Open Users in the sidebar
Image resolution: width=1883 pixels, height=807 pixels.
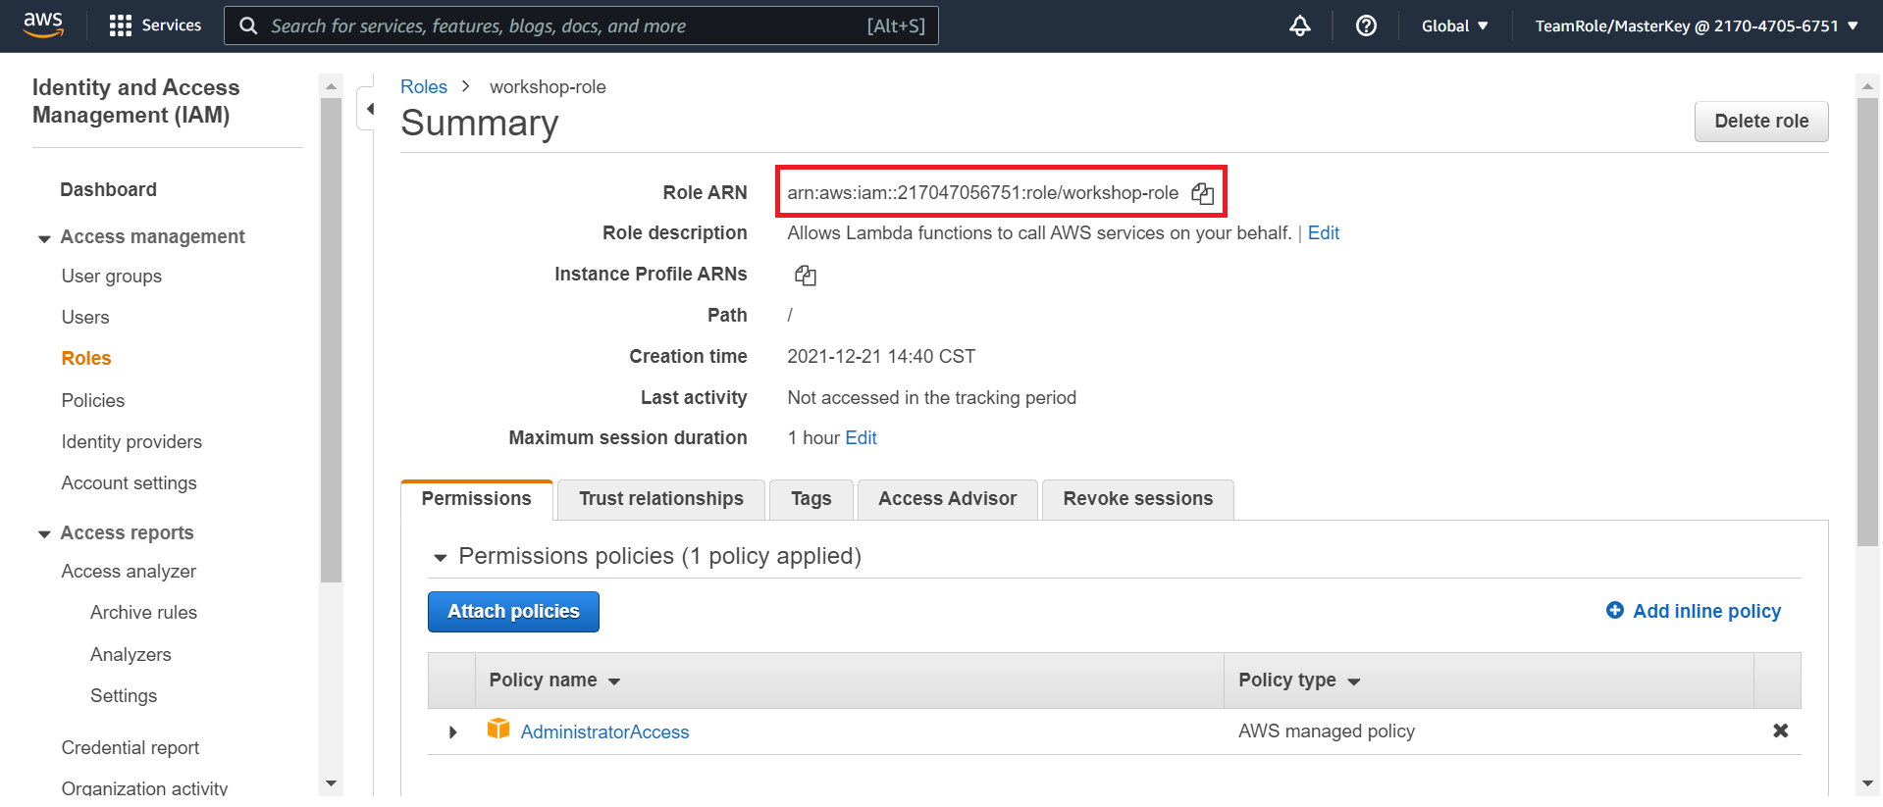point(85,318)
